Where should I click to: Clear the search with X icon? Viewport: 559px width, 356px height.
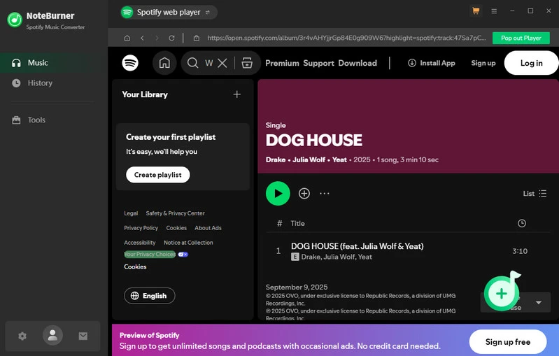coord(222,63)
